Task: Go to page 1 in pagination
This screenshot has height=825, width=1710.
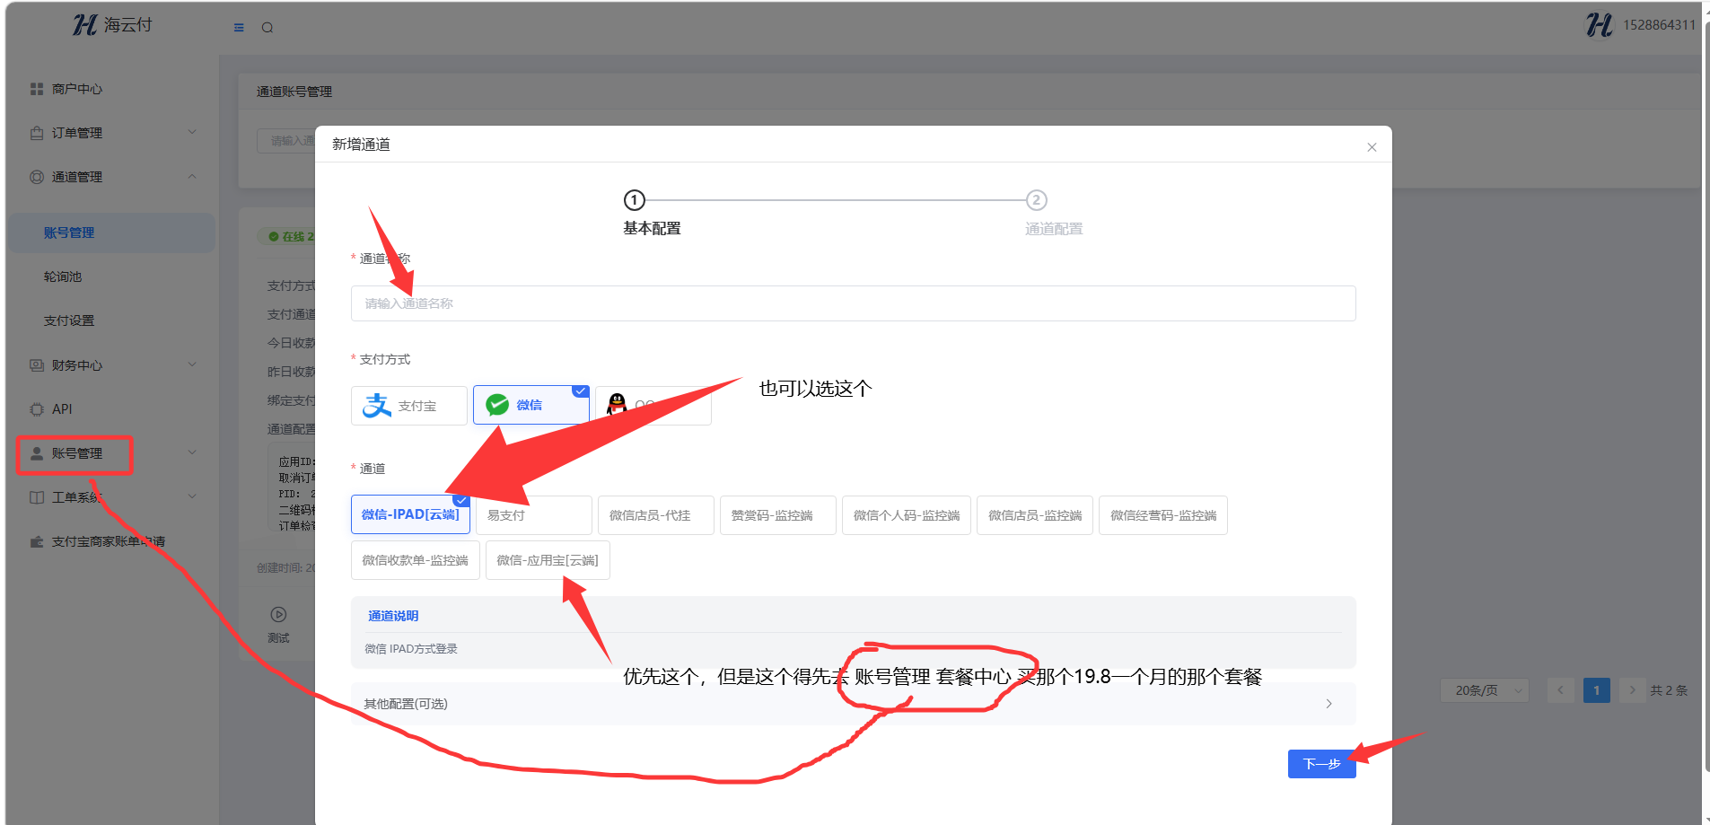Action: [1597, 690]
